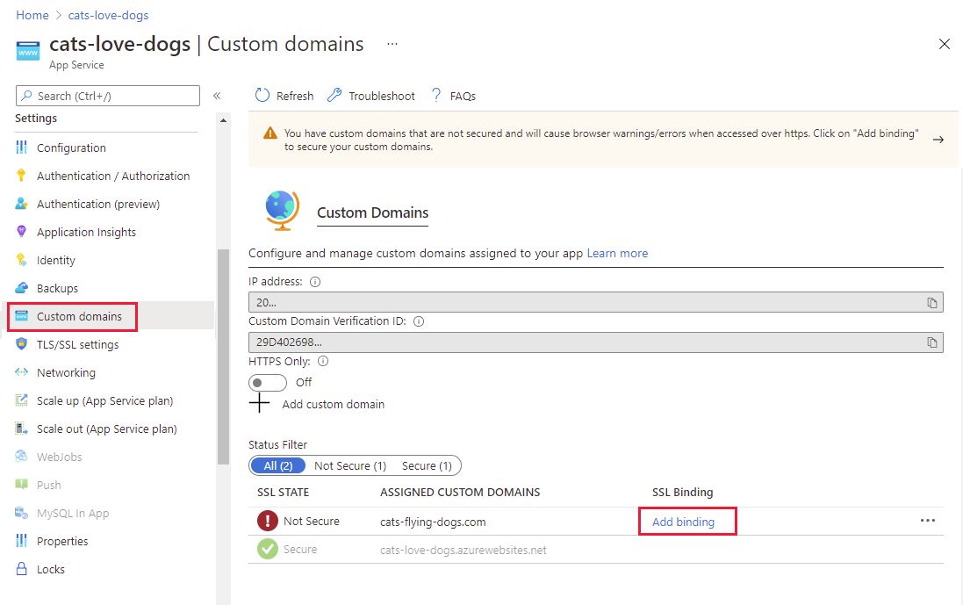The width and height of the screenshot is (963, 605).
Task: Click the SSL Binding column header
Action: click(682, 493)
